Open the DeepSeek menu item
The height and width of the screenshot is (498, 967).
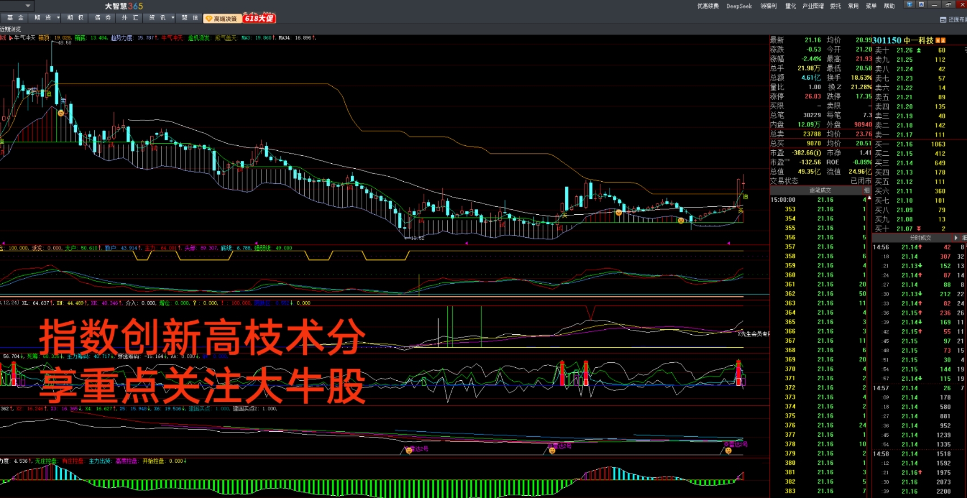coord(739,6)
